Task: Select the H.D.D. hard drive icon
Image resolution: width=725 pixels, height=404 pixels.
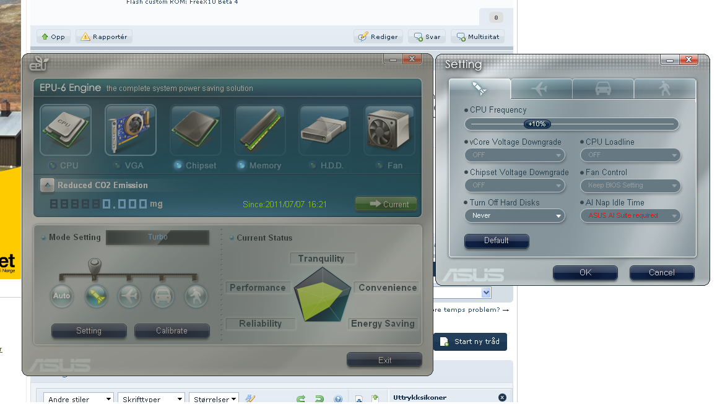Action: pyautogui.click(x=324, y=130)
